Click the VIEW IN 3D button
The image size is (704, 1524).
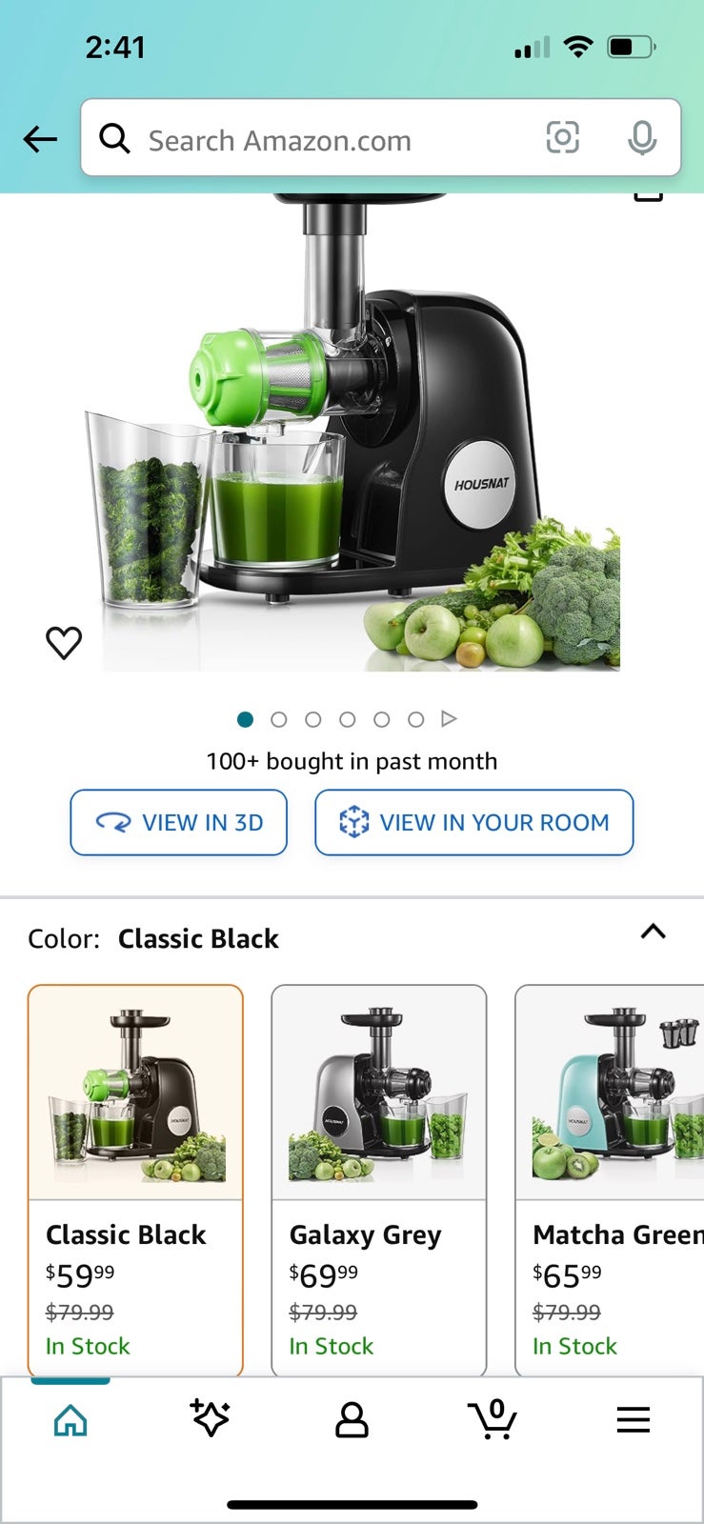[178, 822]
